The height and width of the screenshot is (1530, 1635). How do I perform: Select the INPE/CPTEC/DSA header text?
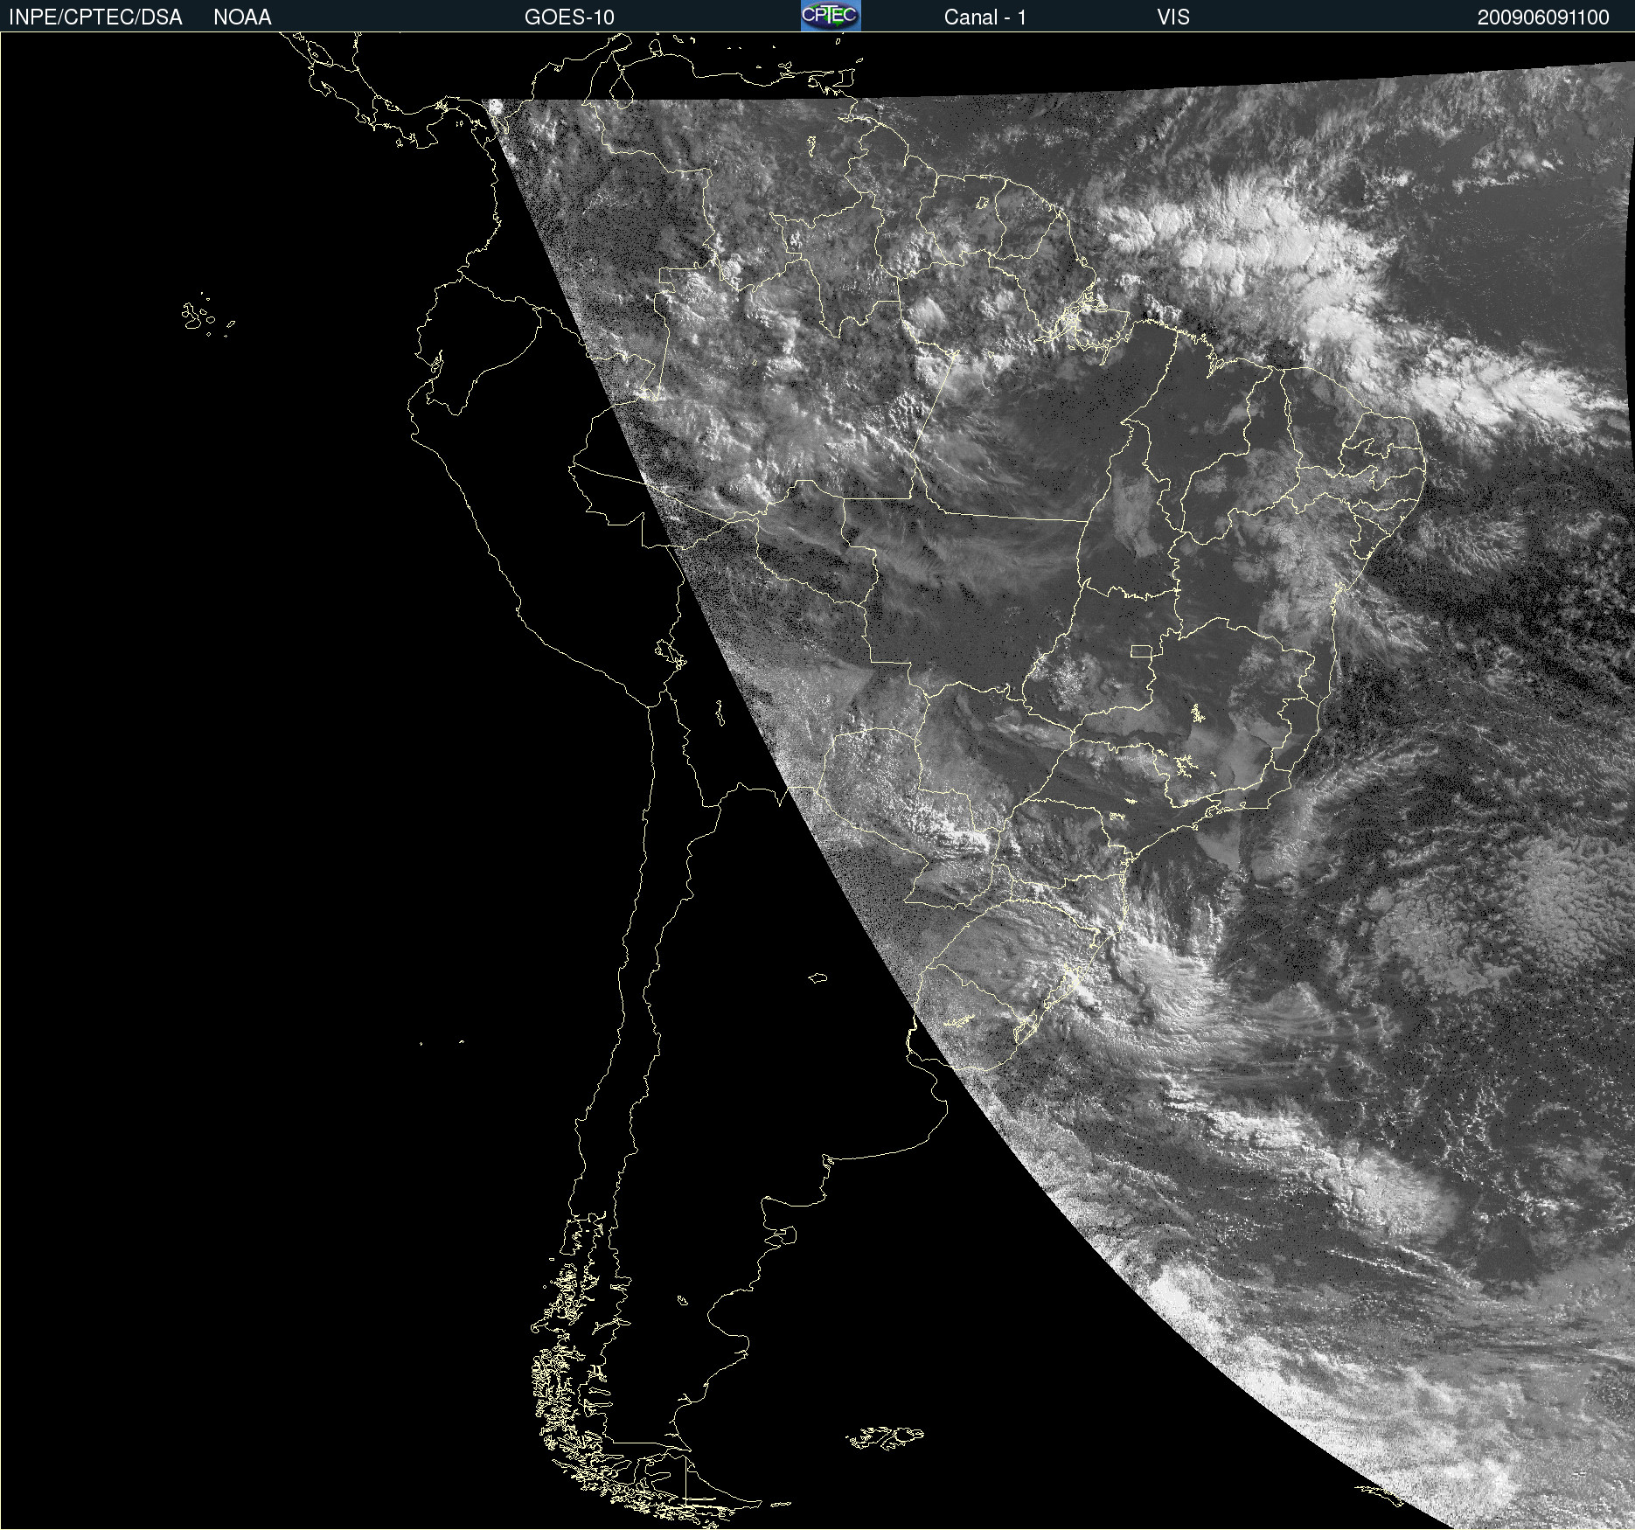pos(95,17)
